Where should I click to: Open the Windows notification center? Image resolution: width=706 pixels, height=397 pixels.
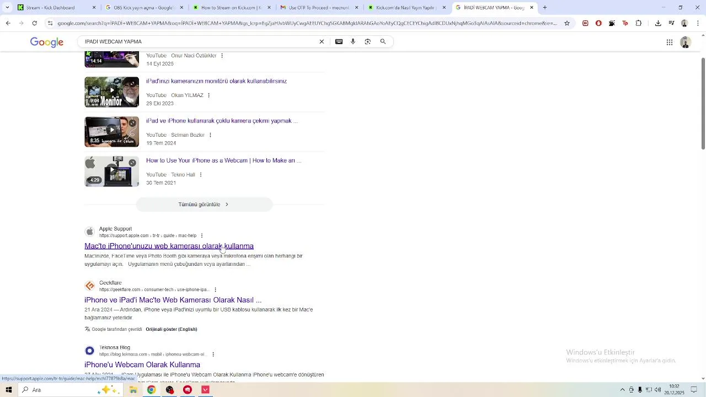(x=694, y=390)
